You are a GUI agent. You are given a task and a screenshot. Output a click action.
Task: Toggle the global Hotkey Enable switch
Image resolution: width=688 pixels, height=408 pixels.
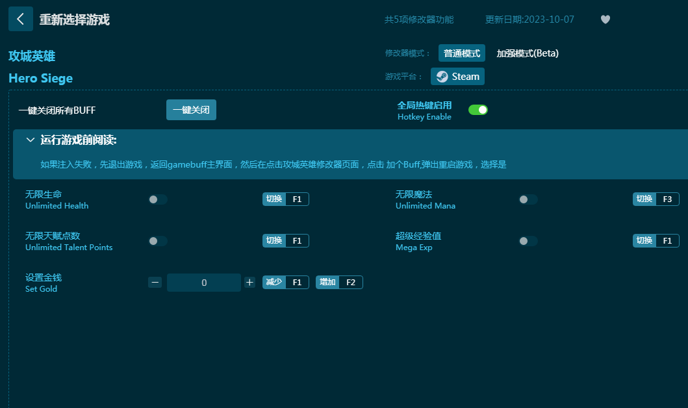click(478, 110)
